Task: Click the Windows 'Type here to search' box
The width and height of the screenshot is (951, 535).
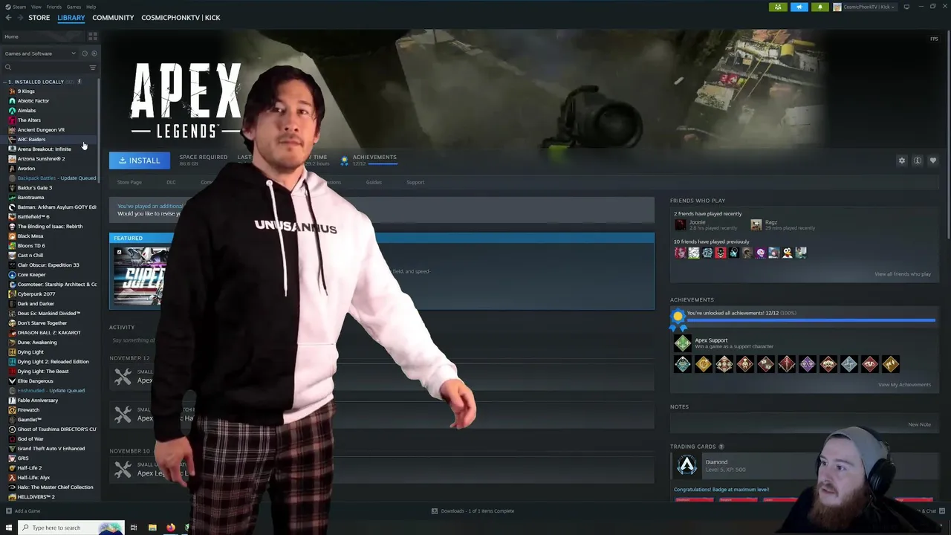Action: coord(71,528)
